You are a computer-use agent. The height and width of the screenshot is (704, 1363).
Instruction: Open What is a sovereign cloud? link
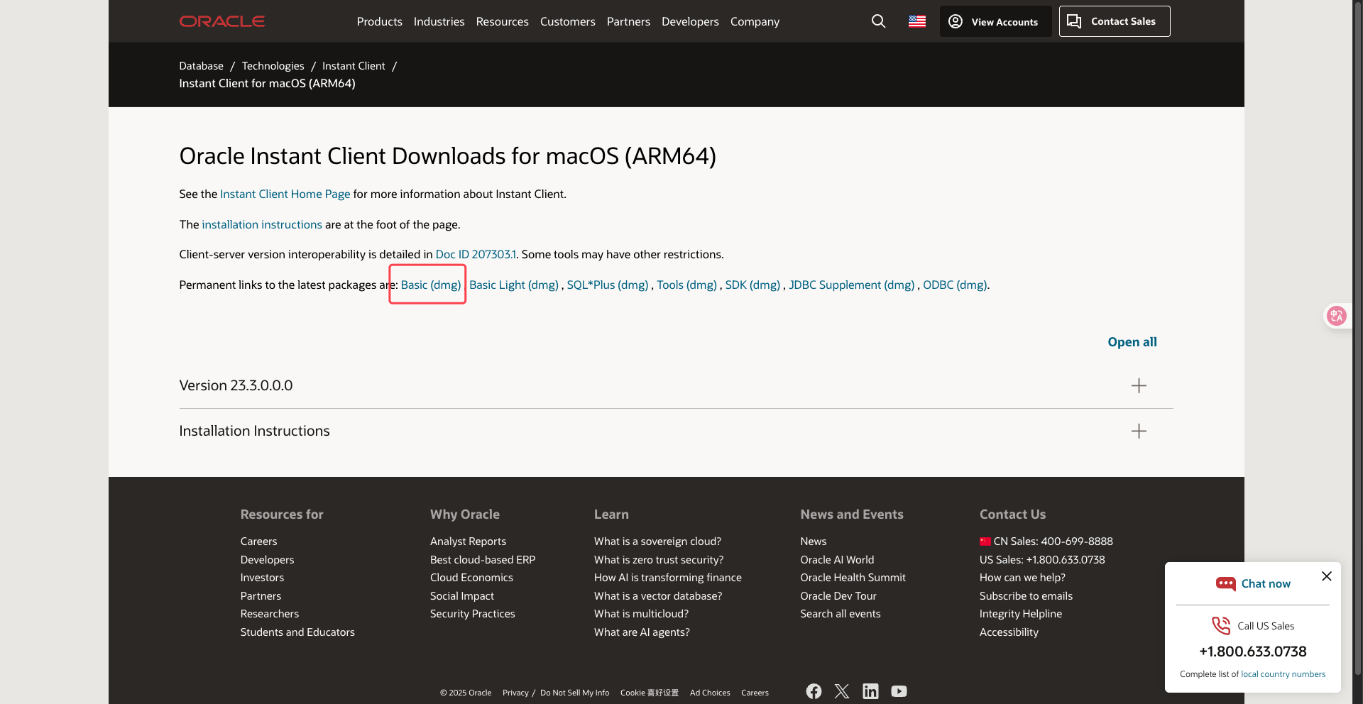(x=657, y=541)
